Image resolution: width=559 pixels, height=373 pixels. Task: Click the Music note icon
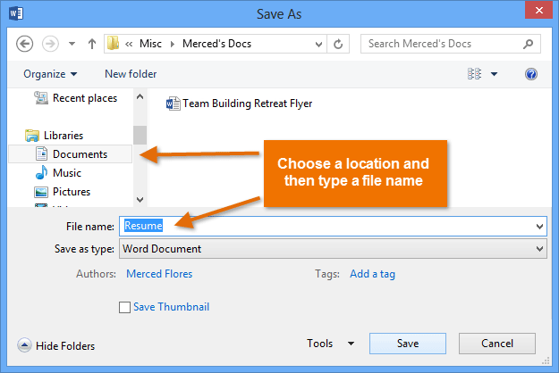pos(41,172)
